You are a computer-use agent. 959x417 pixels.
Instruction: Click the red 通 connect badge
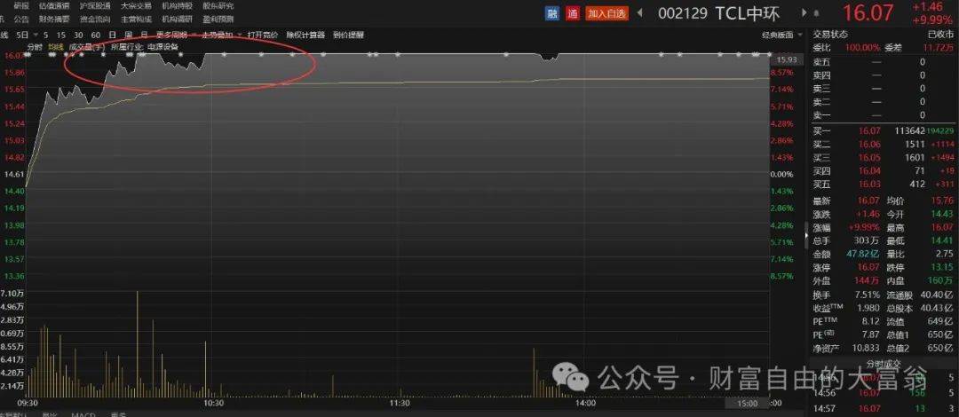pyautogui.click(x=573, y=12)
